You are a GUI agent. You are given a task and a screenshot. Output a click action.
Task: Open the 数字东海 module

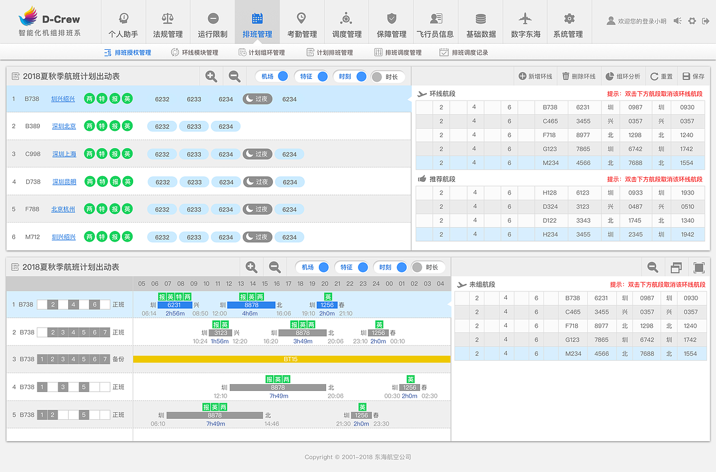point(526,22)
